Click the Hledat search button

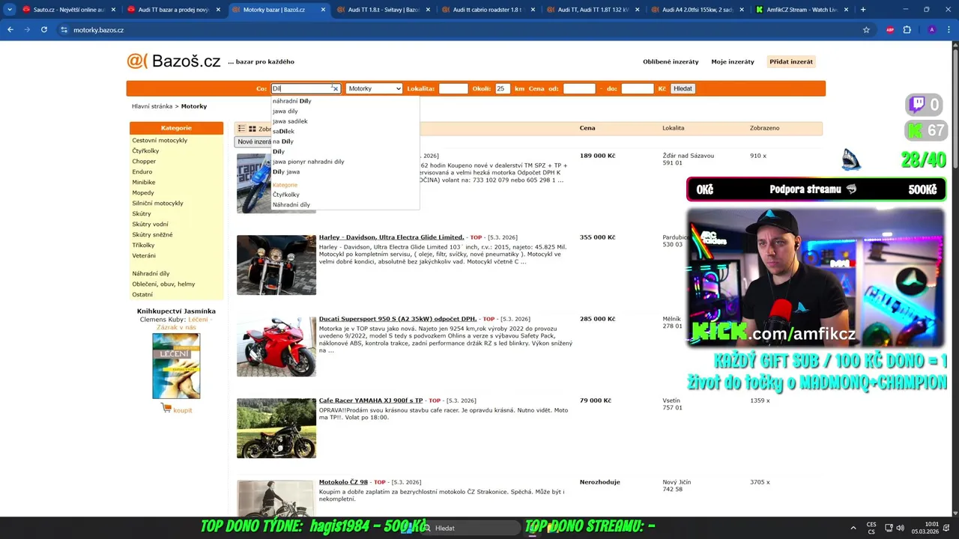coord(683,88)
